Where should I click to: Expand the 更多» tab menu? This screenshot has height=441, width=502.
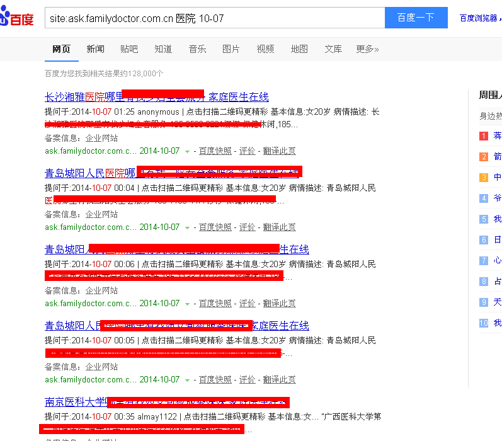(x=368, y=49)
